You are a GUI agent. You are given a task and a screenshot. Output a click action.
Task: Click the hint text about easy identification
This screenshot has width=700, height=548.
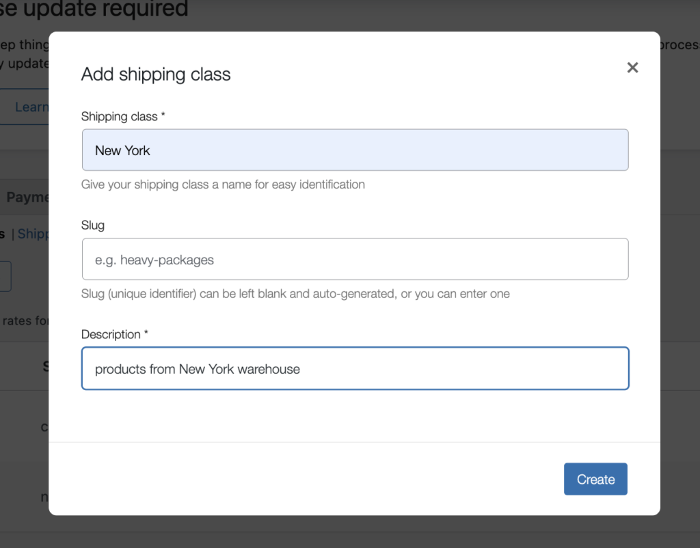coord(223,184)
